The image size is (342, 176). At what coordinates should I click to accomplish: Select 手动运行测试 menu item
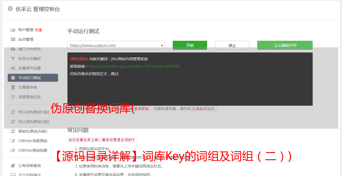point(33,78)
